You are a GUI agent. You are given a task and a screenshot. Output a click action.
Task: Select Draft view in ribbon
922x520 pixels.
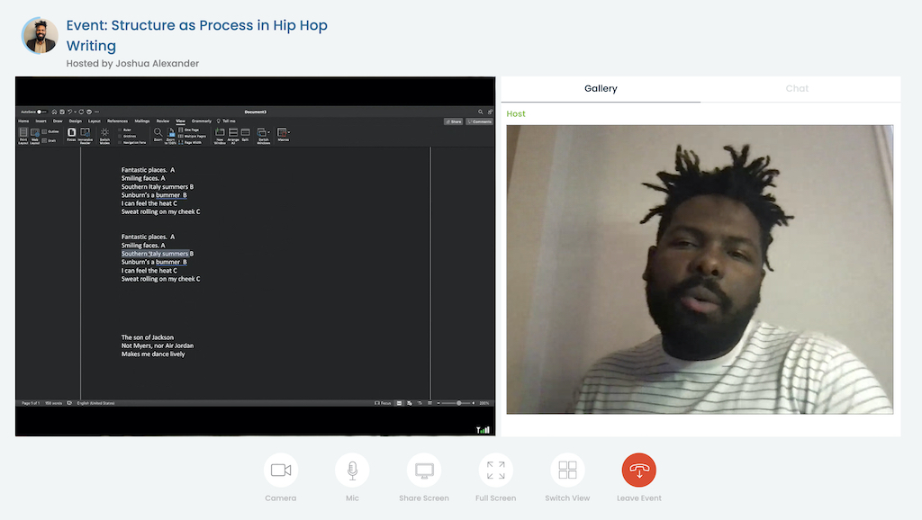click(x=49, y=141)
